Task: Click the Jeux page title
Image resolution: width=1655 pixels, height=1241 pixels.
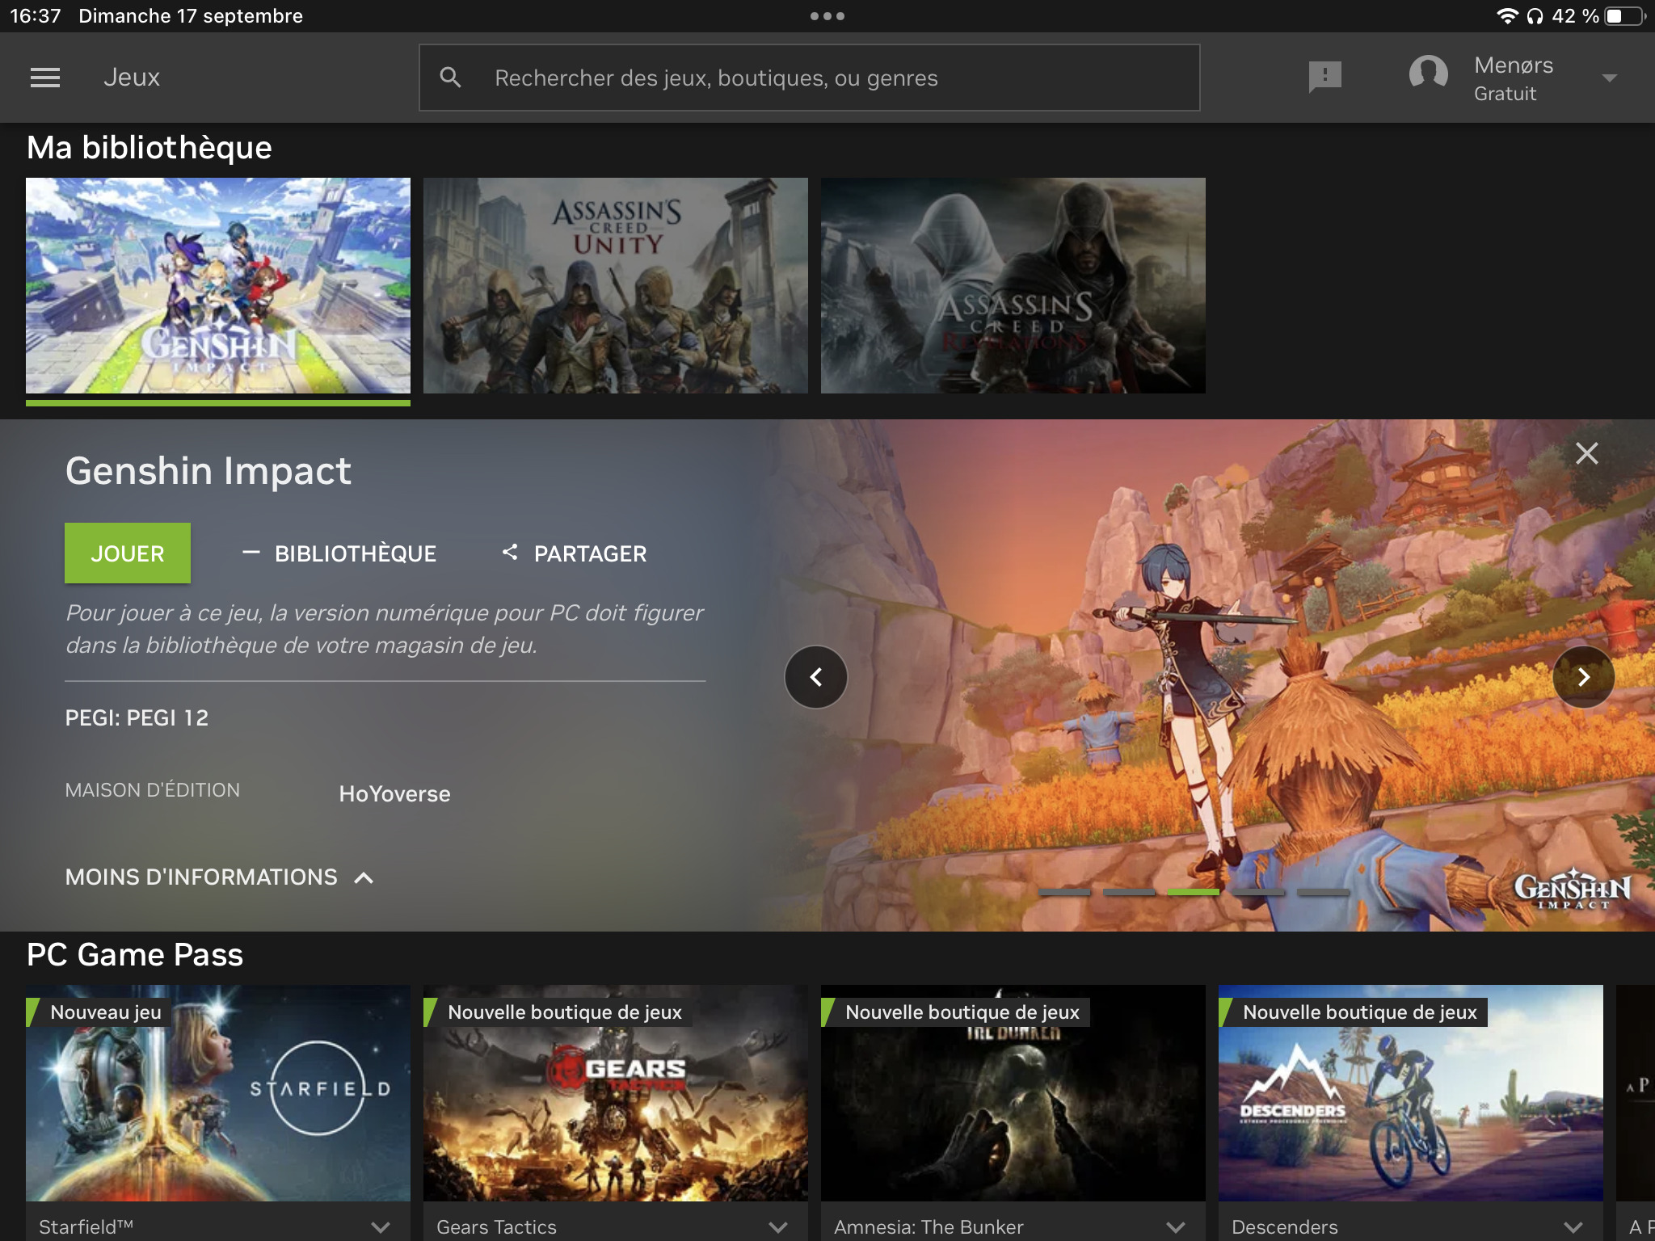Action: tap(132, 78)
